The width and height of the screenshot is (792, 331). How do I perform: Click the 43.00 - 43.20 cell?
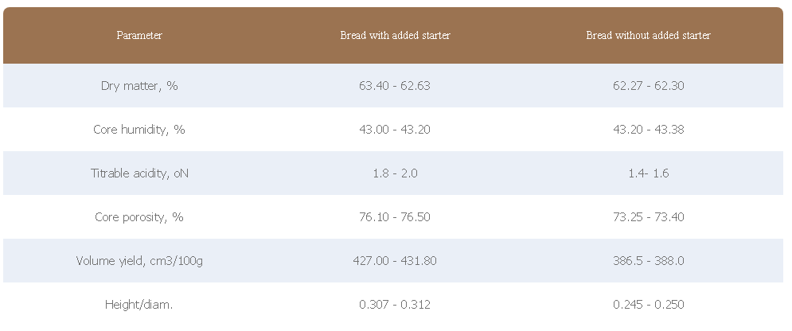395,130
